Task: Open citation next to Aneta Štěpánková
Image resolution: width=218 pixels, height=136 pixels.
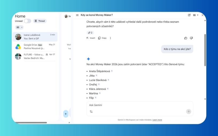Action: click(112, 71)
